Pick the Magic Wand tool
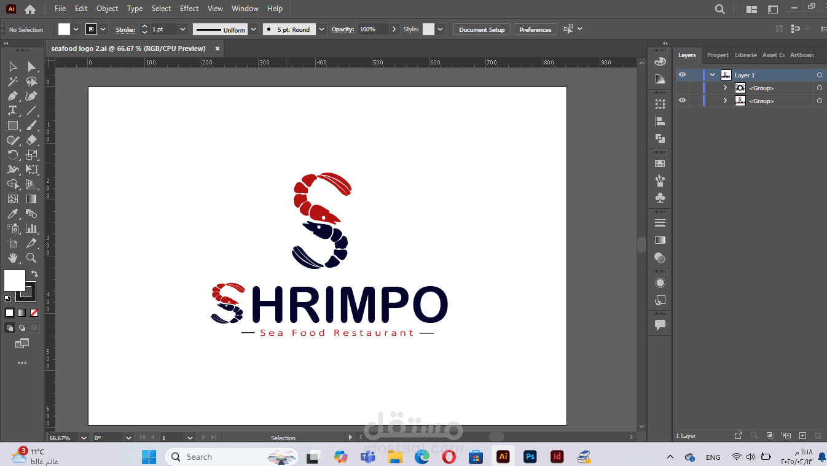The width and height of the screenshot is (827, 466). pos(13,81)
